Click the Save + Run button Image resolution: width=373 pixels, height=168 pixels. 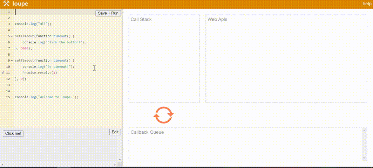(x=108, y=13)
